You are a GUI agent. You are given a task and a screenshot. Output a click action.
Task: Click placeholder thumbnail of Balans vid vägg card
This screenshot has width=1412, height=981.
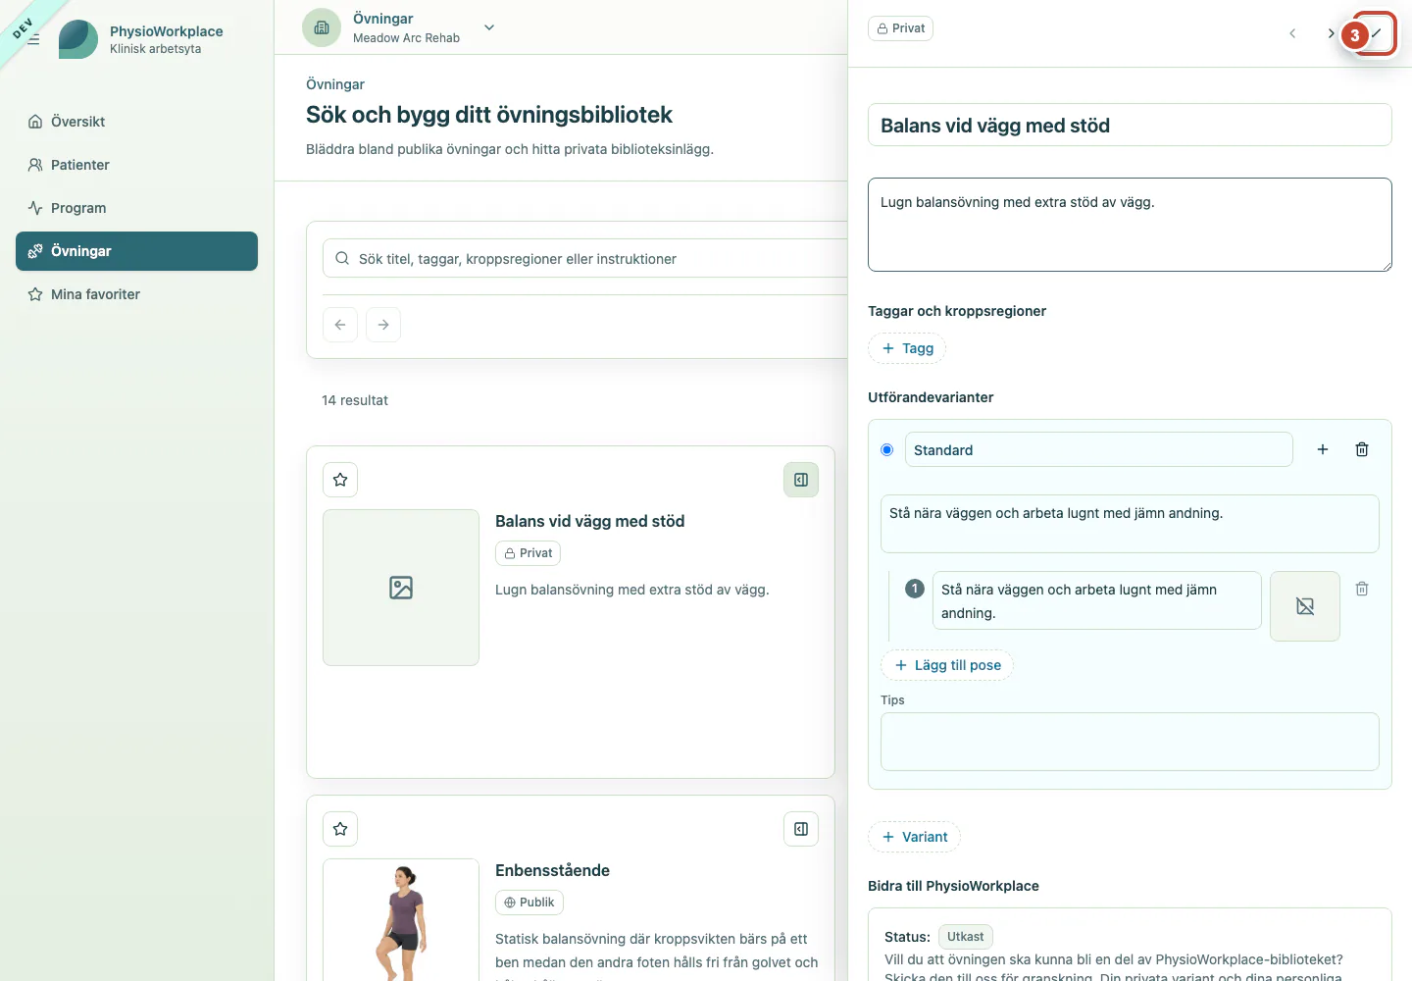click(x=401, y=588)
